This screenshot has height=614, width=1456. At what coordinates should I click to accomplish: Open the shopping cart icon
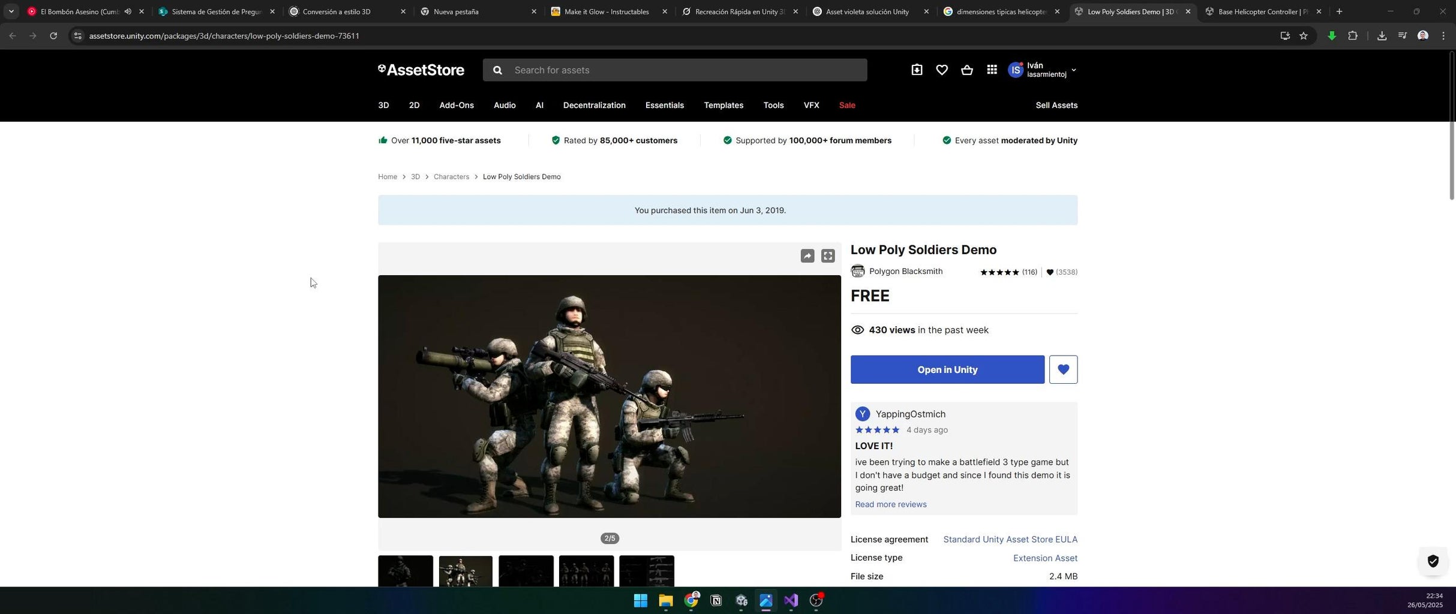point(966,70)
